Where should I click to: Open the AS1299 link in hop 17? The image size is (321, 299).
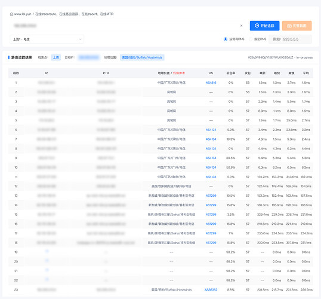pos(211,233)
